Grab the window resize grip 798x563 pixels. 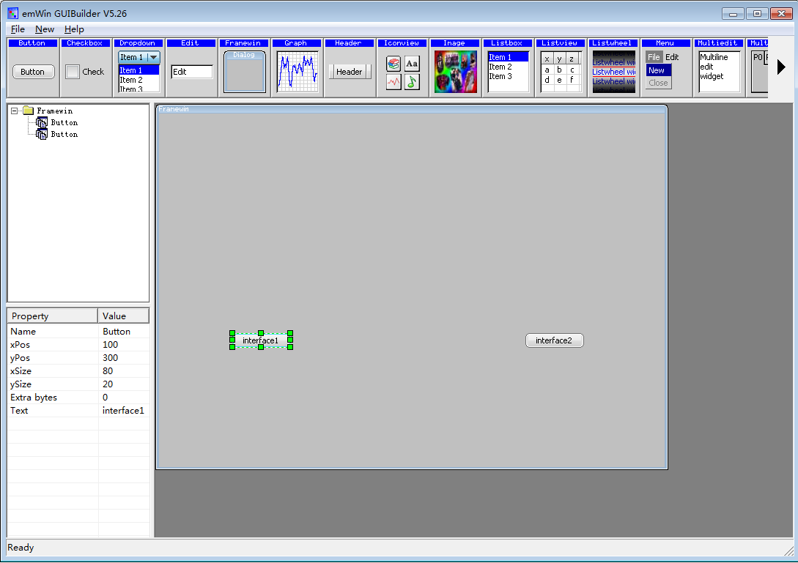pos(788,551)
